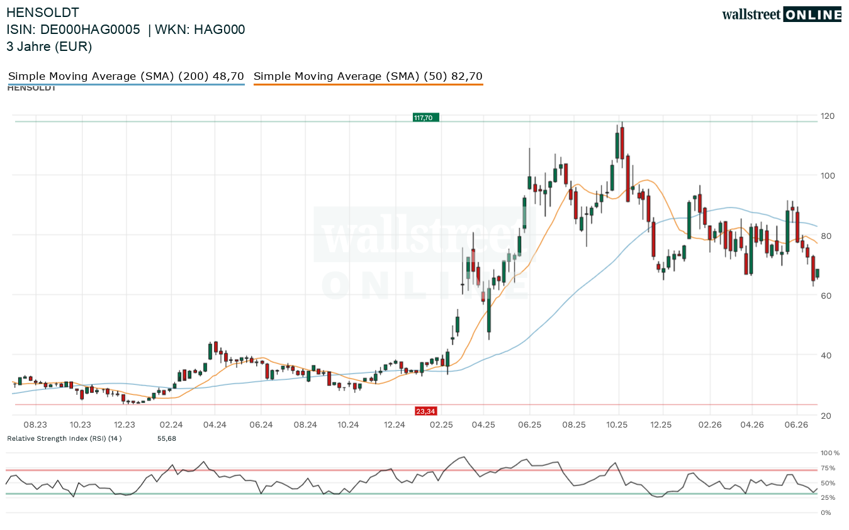Click the 3 Jahre (EUR) period label

coord(49,47)
